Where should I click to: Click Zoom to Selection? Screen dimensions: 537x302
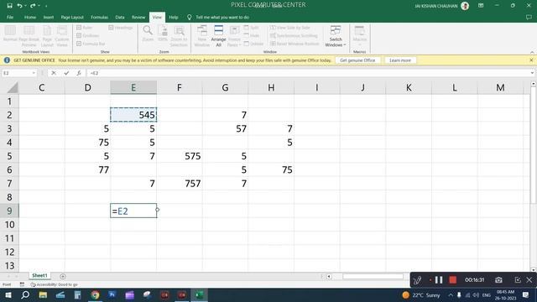(x=179, y=36)
